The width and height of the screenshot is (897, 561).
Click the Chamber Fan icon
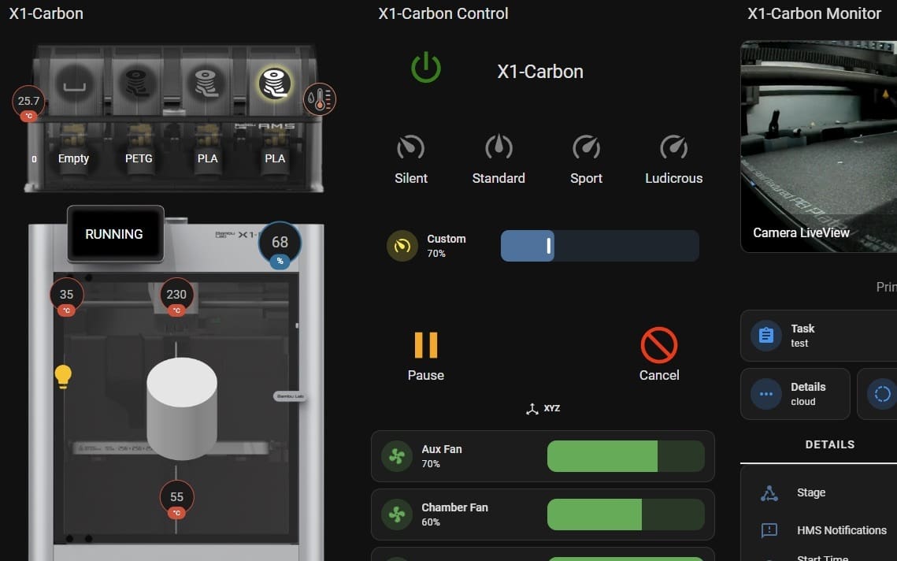click(x=396, y=514)
